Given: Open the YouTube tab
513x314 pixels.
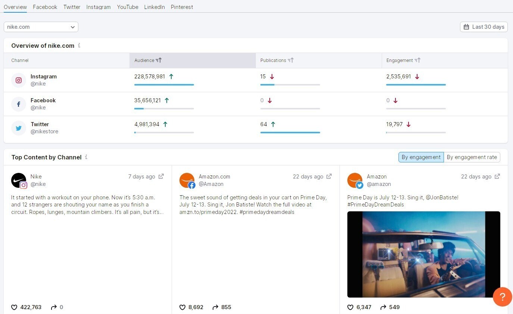Looking at the screenshot, I should click(128, 7).
